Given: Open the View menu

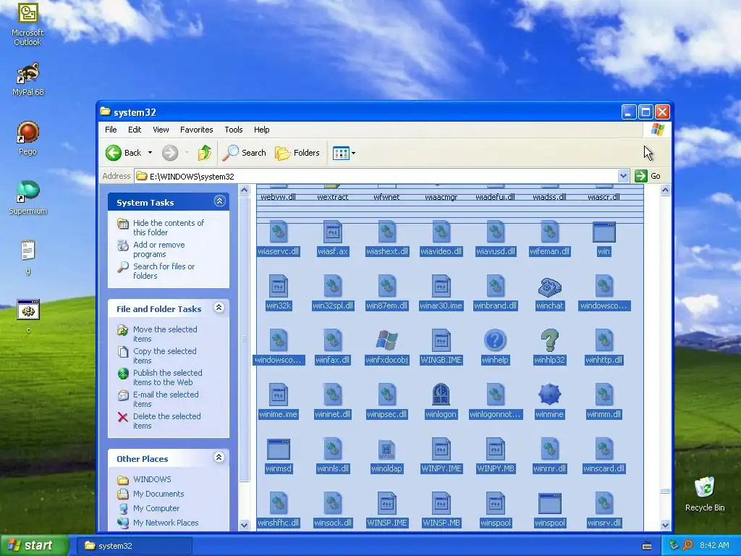Looking at the screenshot, I should (x=161, y=130).
